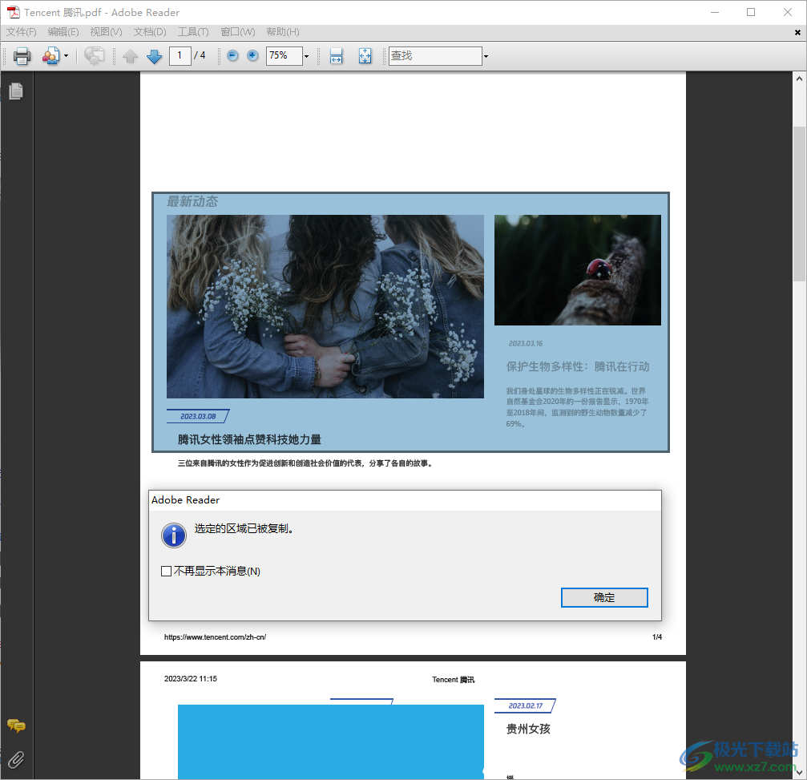This screenshot has height=780, width=807.
Task: Open the 视图(V) menu
Action: point(106,32)
